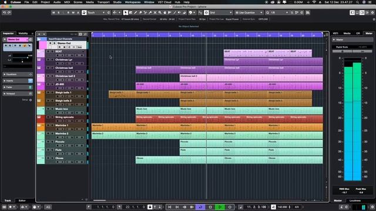The image size is (376, 211).
Task: Toggle global Mute (M) state button
Action: [53, 12]
